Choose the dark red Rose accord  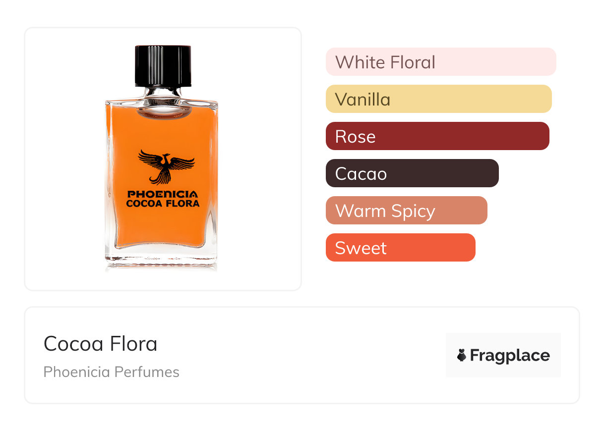(437, 136)
